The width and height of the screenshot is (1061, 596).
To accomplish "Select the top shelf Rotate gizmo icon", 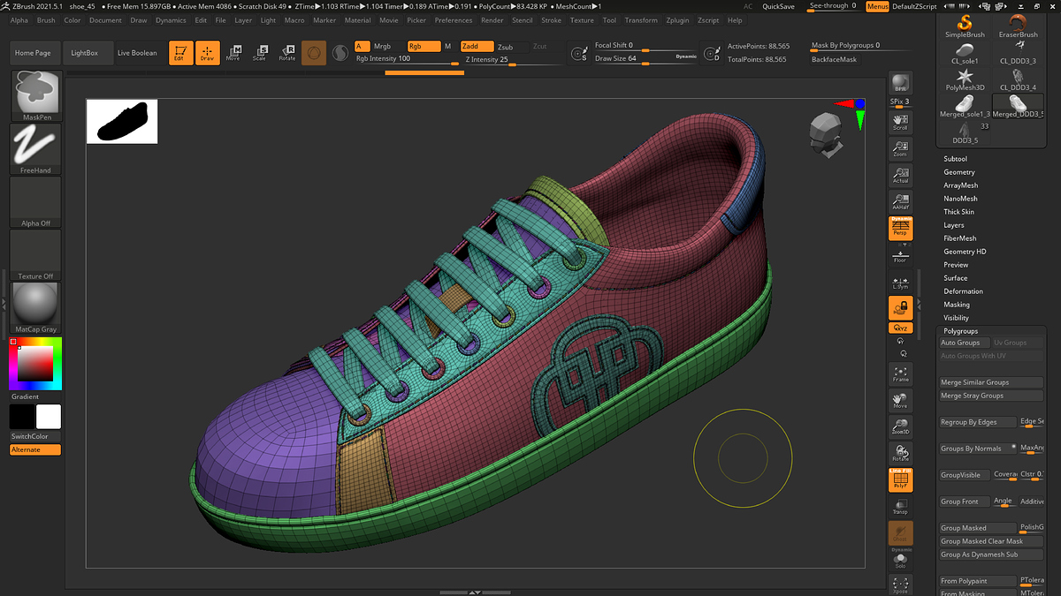I will tap(286, 53).
